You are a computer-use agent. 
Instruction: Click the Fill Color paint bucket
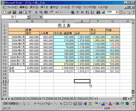point(96,103)
